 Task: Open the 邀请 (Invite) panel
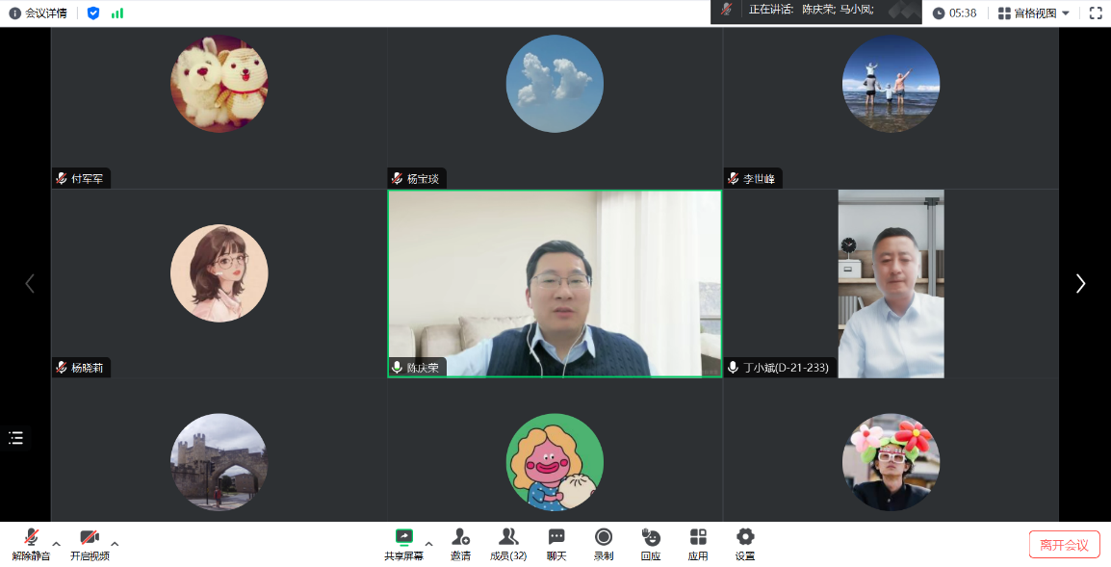click(x=460, y=544)
